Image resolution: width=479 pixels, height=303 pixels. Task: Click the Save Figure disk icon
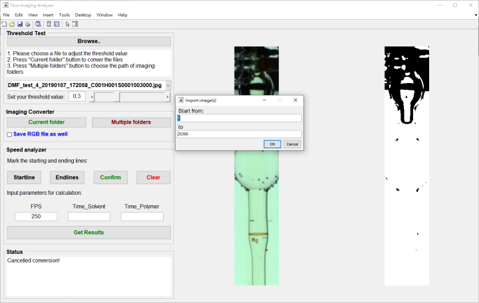click(19, 24)
